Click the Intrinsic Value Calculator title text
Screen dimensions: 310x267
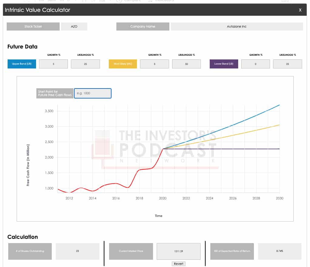[37, 10]
